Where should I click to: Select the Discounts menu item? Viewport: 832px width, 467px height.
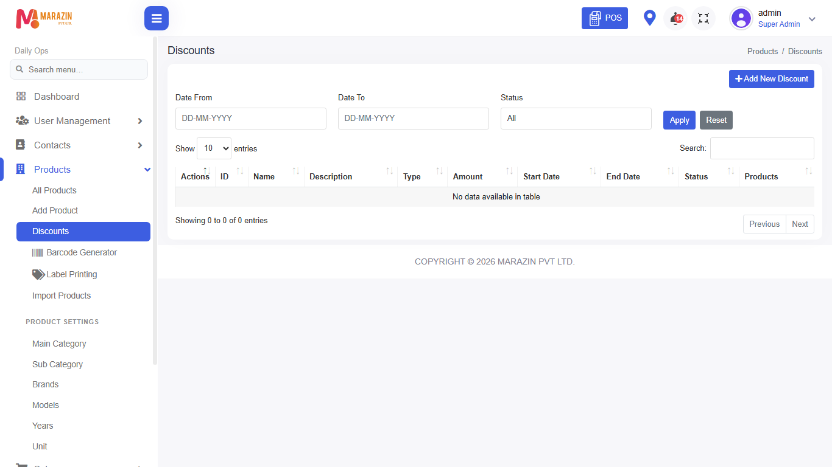click(83, 231)
